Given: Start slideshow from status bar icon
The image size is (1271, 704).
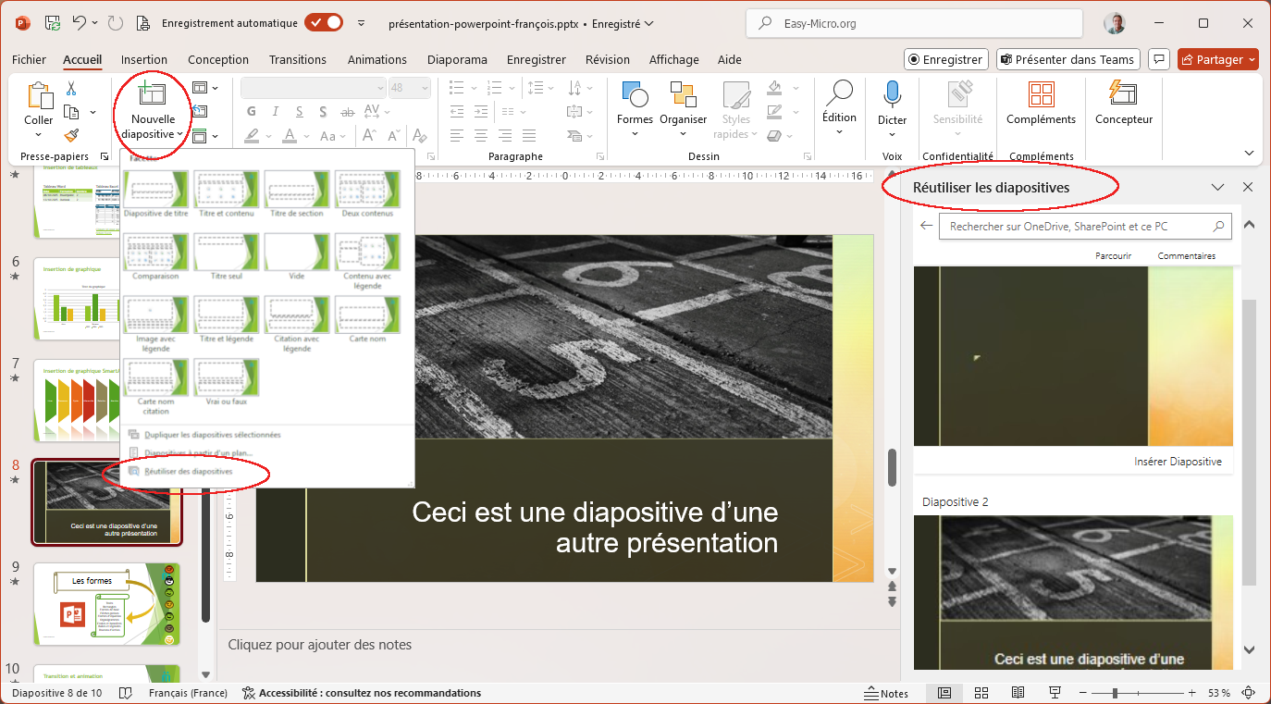Looking at the screenshot, I should [1054, 693].
